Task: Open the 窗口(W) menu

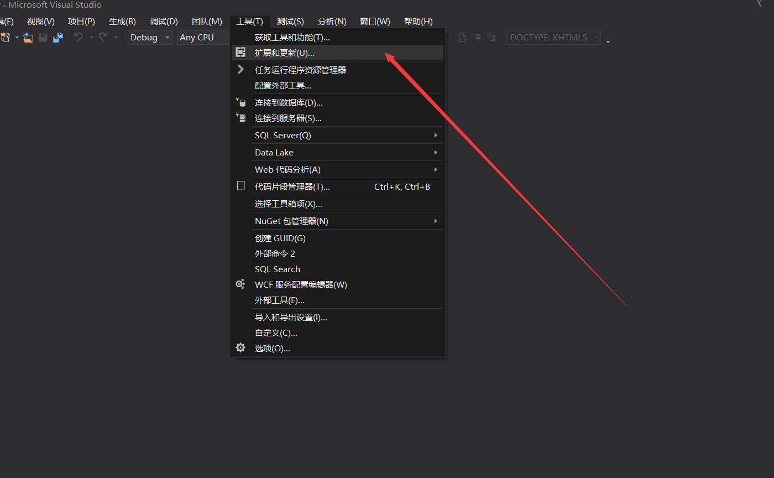Action: [x=375, y=22]
